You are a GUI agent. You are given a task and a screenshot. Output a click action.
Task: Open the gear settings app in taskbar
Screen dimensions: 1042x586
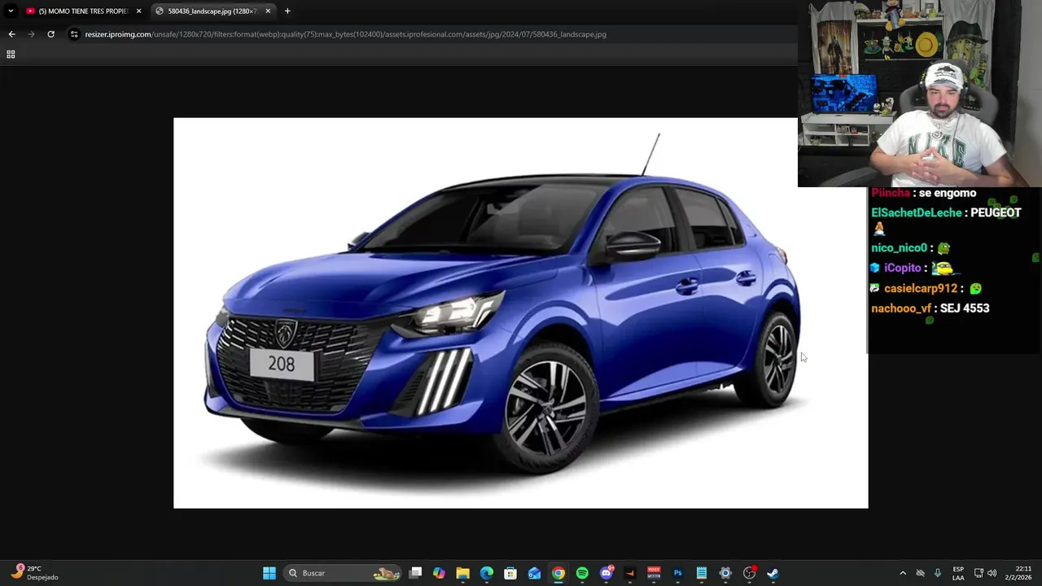click(x=725, y=573)
